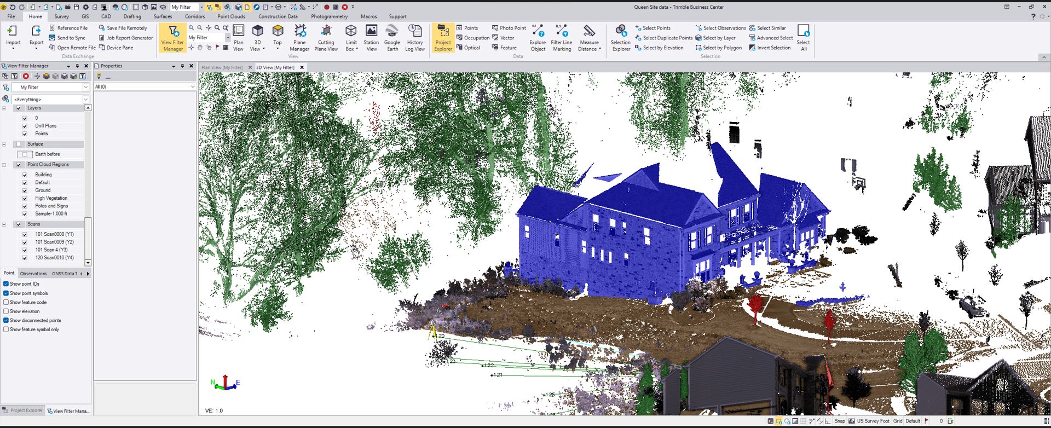Click Advanced Select
Viewport: 1051px width, 428px height.
771,38
